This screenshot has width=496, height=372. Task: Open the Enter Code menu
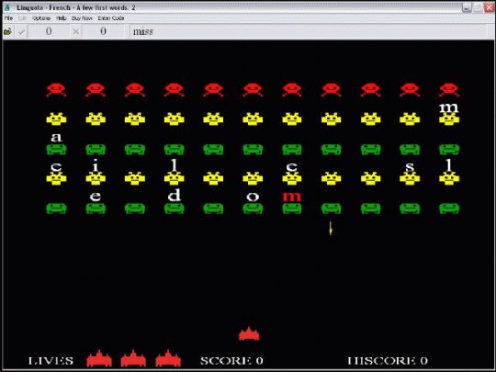pos(111,18)
